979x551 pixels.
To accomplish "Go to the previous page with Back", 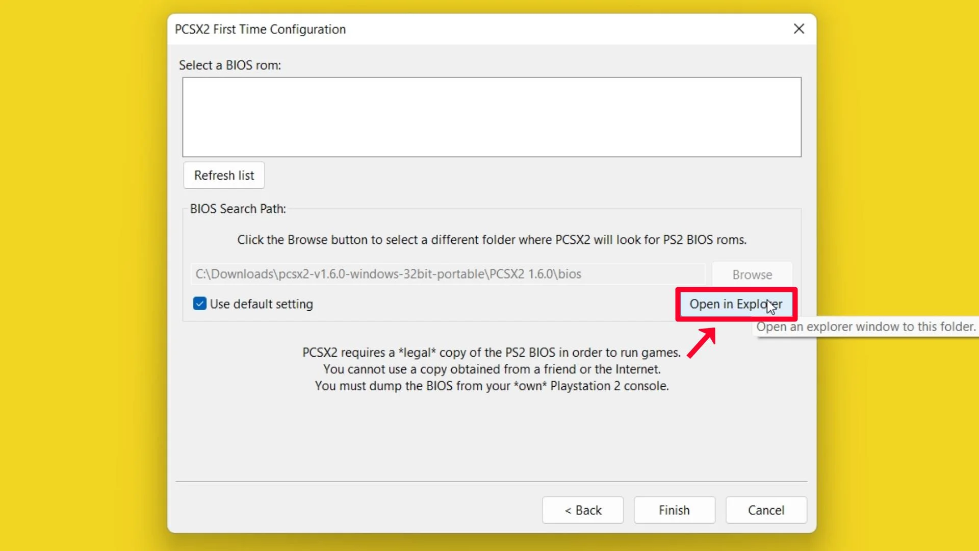I will [x=583, y=510].
